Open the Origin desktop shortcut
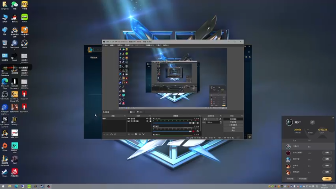 coord(5,147)
